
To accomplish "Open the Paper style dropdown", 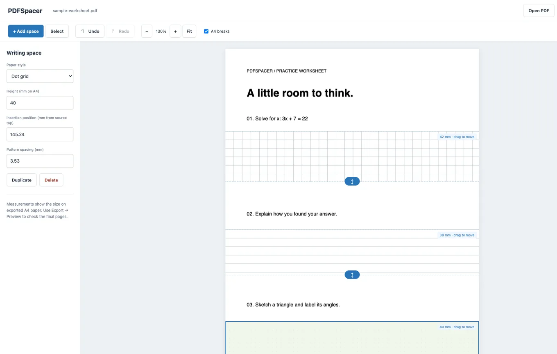I will pos(40,76).
